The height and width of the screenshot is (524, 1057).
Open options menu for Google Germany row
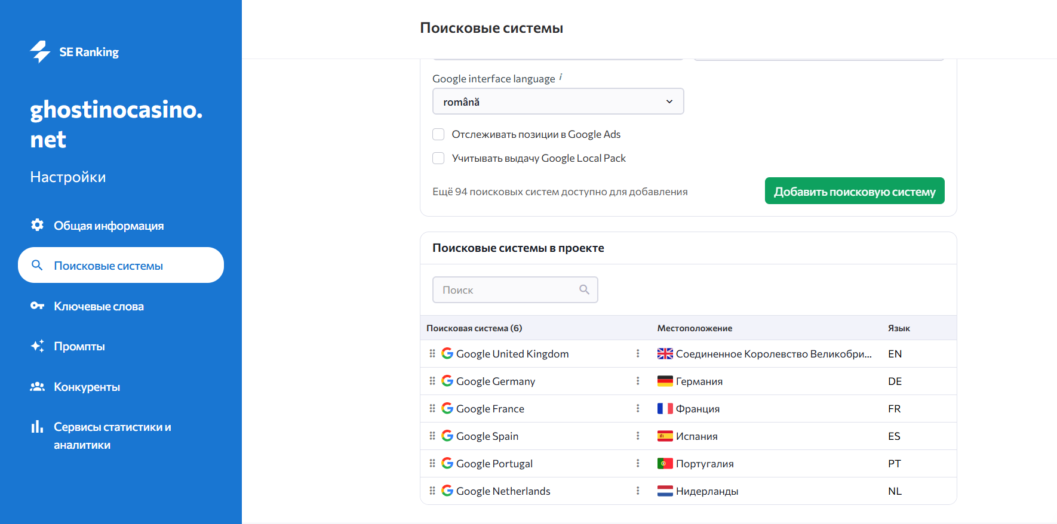coord(638,381)
